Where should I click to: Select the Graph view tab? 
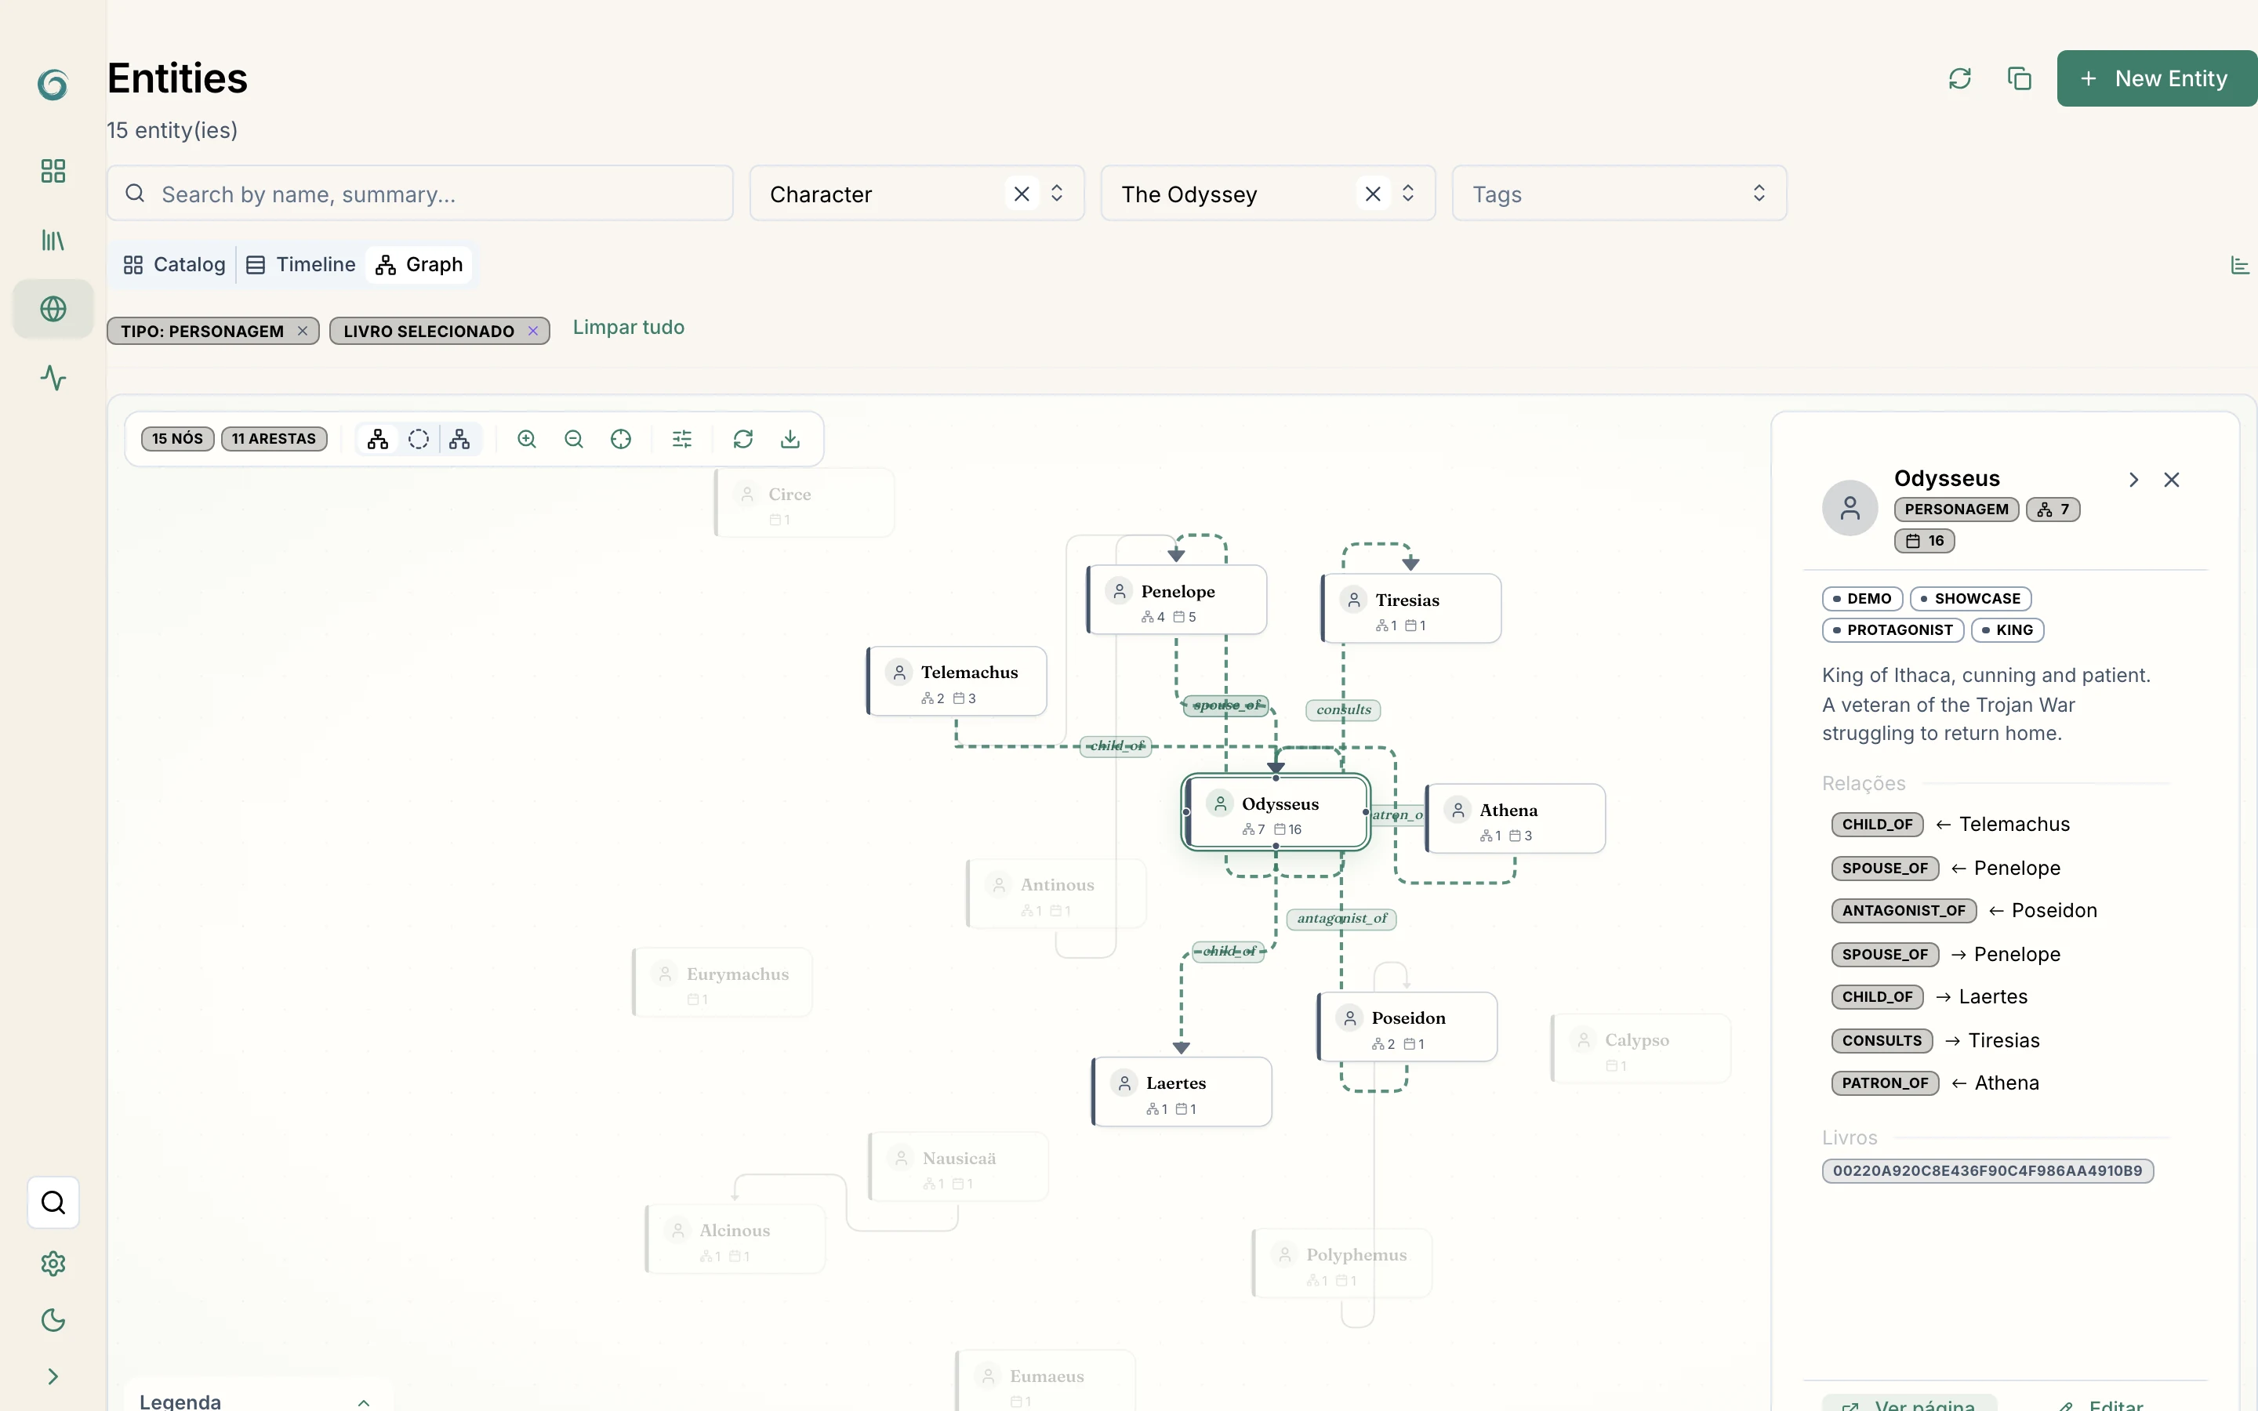(x=419, y=265)
